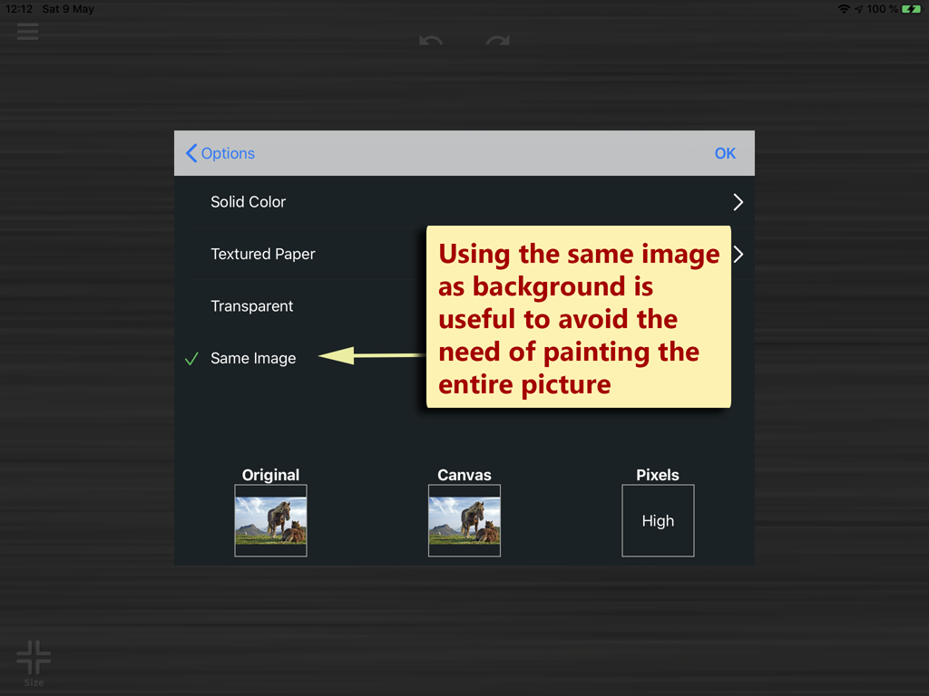Confirm with the OK button

(x=725, y=153)
